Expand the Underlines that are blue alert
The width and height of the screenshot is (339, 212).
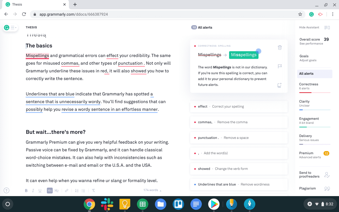click(239, 184)
